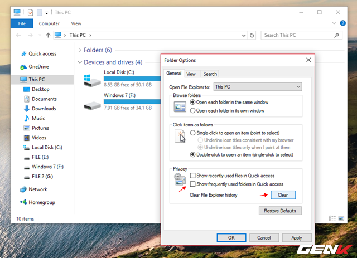Click the Clear button for Explorer history
Viewport: 357px width, 258px height.
[x=283, y=195]
